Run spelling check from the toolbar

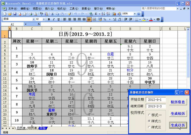41,14
